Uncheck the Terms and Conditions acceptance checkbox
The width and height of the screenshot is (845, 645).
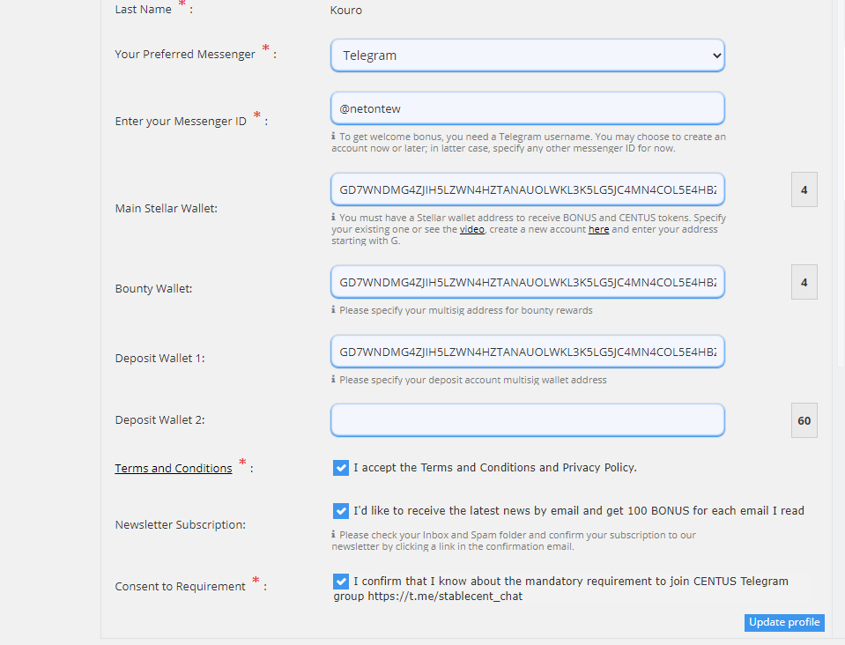pyautogui.click(x=341, y=468)
